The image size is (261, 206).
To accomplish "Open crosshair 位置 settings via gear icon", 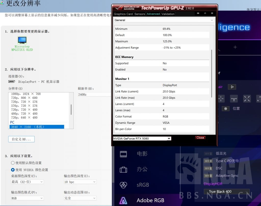I will click(x=226, y=108).
